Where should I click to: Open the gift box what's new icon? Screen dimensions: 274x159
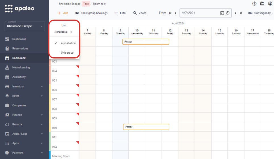click(x=262, y=4)
